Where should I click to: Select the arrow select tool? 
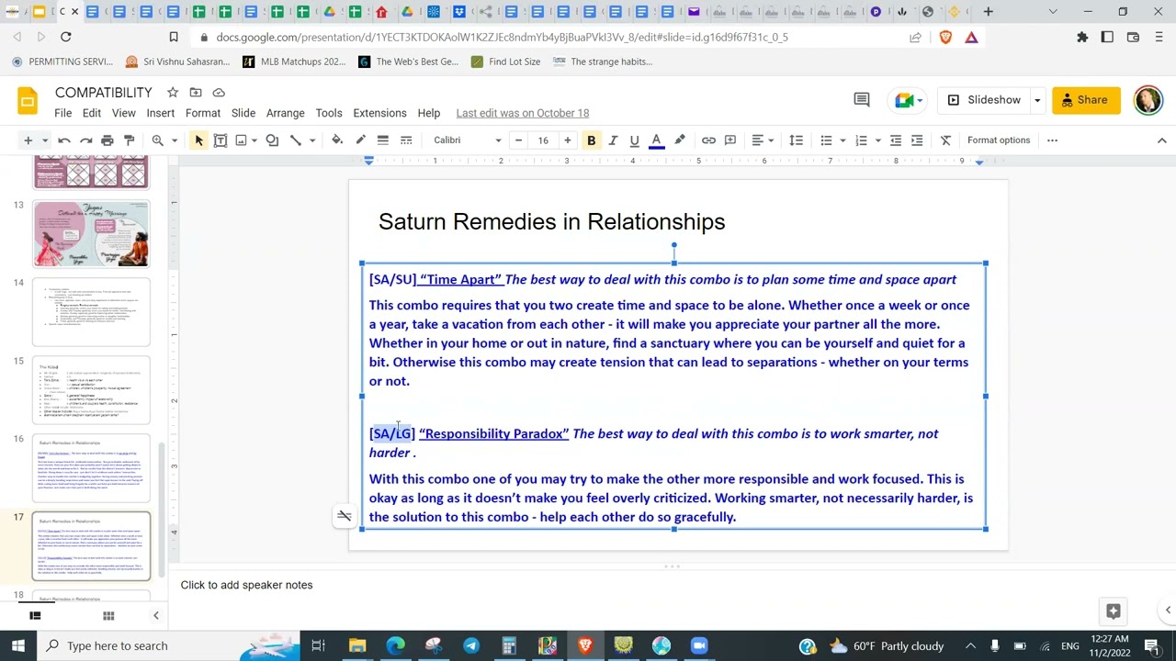[198, 140]
